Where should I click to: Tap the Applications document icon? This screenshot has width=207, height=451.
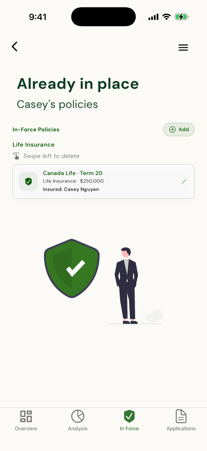click(181, 416)
